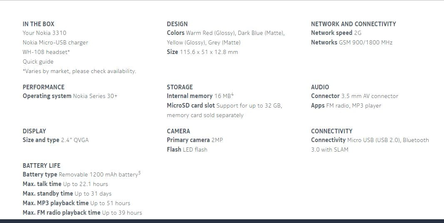The width and height of the screenshot is (444, 223).
Task: Click the 'Primary camera 2MP' line
Action: click(195, 140)
